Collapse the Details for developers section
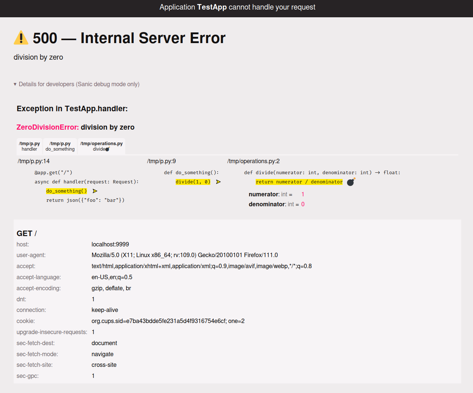 pyautogui.click(x=77, y=84)
